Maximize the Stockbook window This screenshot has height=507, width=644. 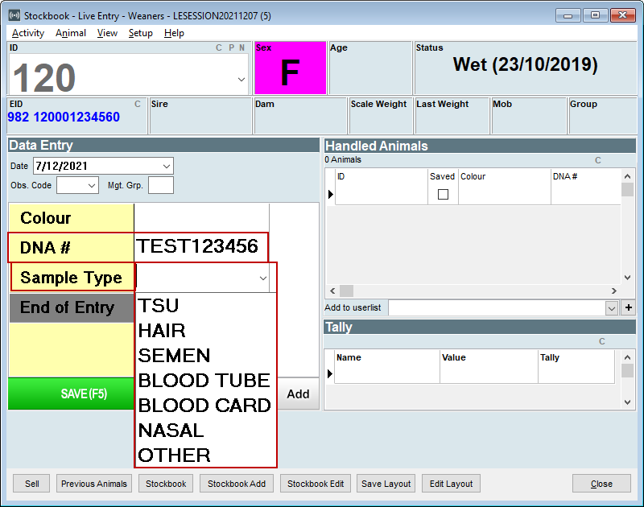(595, 15)
